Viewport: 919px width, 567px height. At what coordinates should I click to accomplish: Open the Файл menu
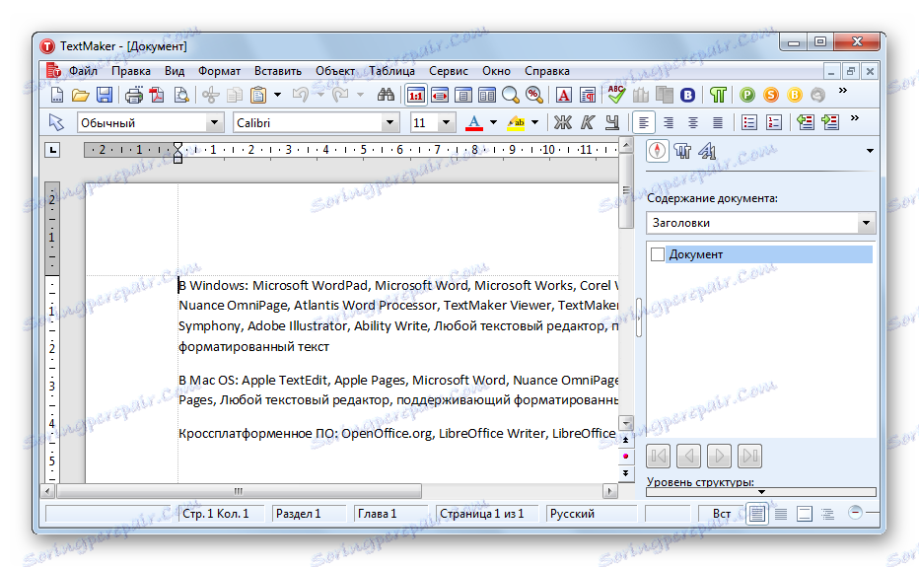(x=83, y=71)
